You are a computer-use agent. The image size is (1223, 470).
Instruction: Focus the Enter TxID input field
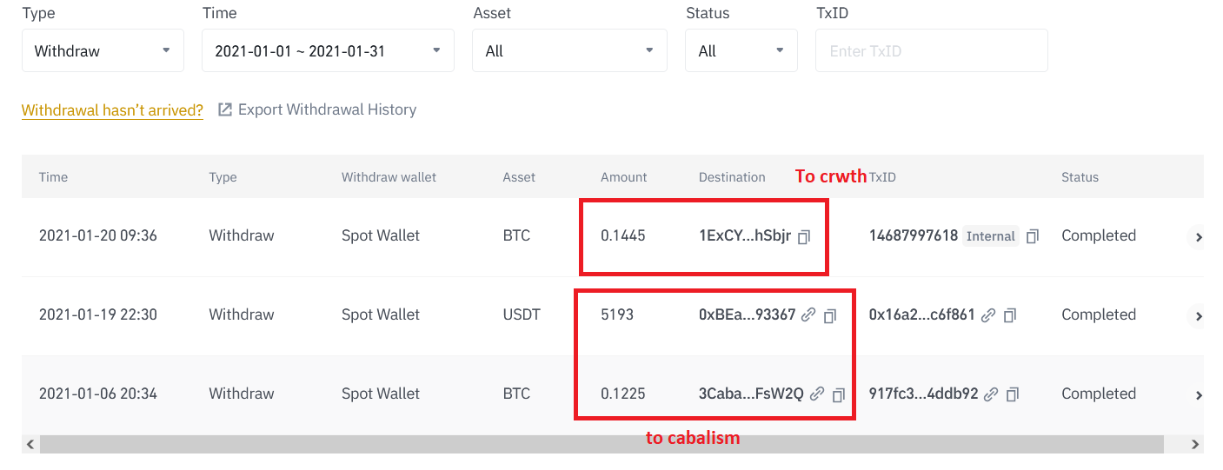(931, 50)
